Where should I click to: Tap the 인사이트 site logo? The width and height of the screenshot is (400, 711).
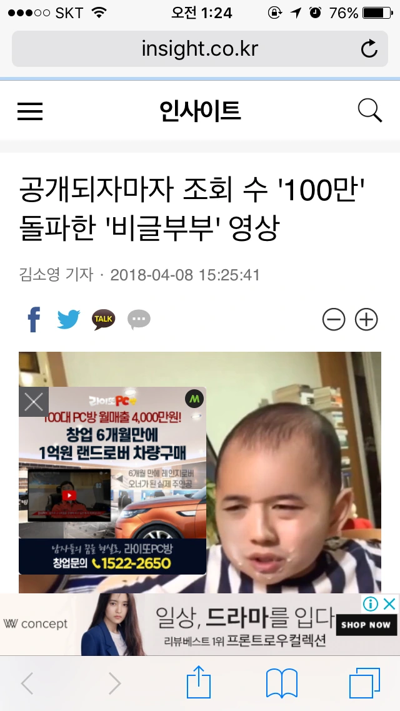200,111
